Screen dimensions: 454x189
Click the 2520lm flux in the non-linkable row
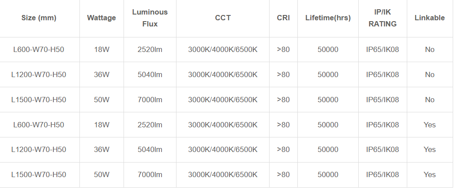click(x=150, y=50)
